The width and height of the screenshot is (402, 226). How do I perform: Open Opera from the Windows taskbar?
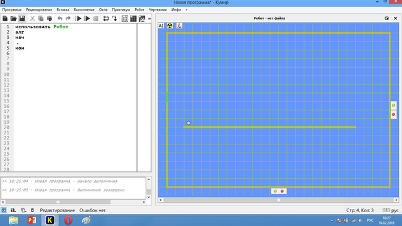(68, 220)
